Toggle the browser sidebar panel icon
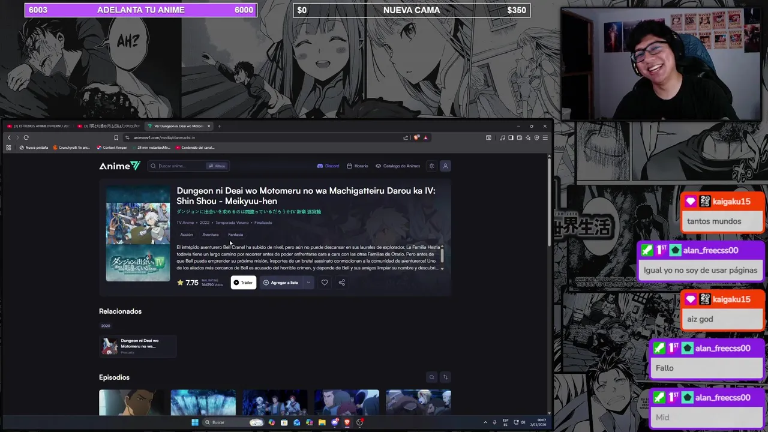 (511, 137)
